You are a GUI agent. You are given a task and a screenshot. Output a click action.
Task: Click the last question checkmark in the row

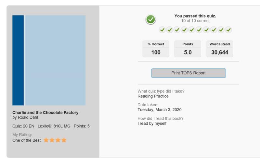[x=228, y=30]
